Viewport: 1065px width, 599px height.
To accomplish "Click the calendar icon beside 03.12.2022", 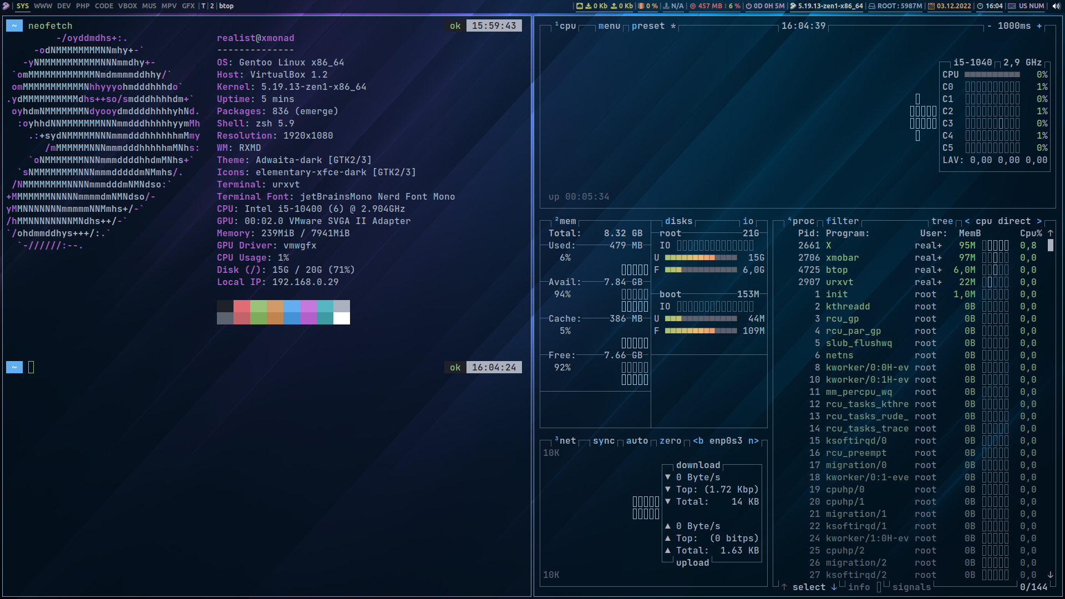I will pyautogui.click(x=931, y=6).
